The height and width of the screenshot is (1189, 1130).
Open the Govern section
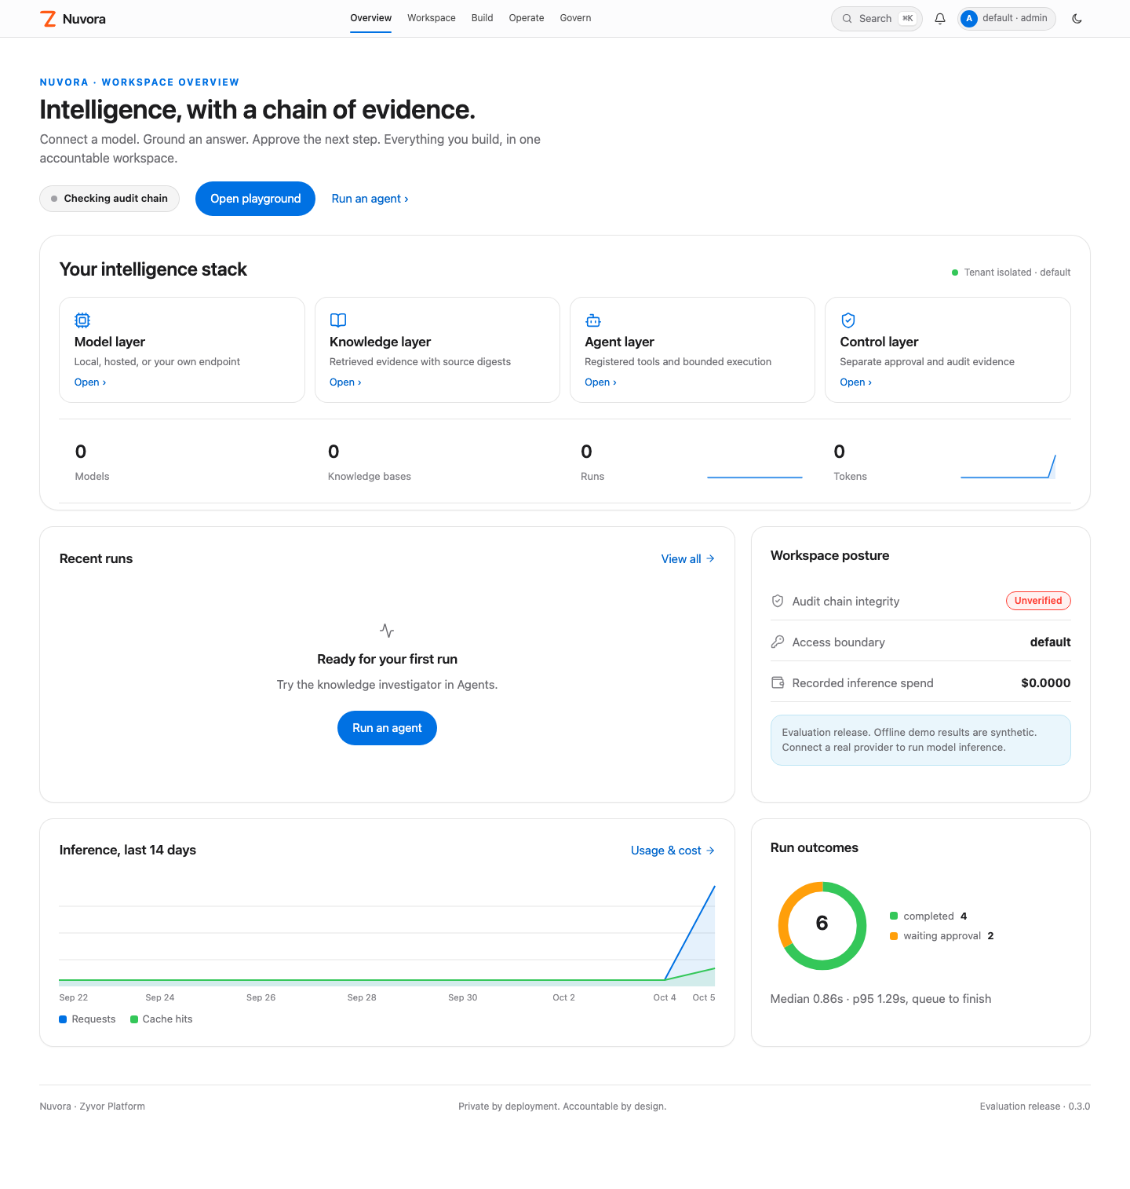(575, 18)
